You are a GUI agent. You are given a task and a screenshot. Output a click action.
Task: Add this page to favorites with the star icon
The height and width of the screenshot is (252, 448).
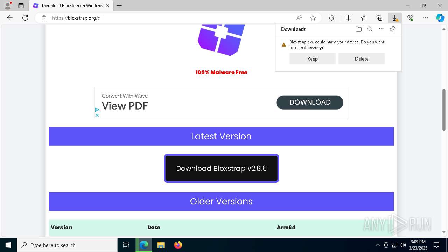[x=313, y=18]
